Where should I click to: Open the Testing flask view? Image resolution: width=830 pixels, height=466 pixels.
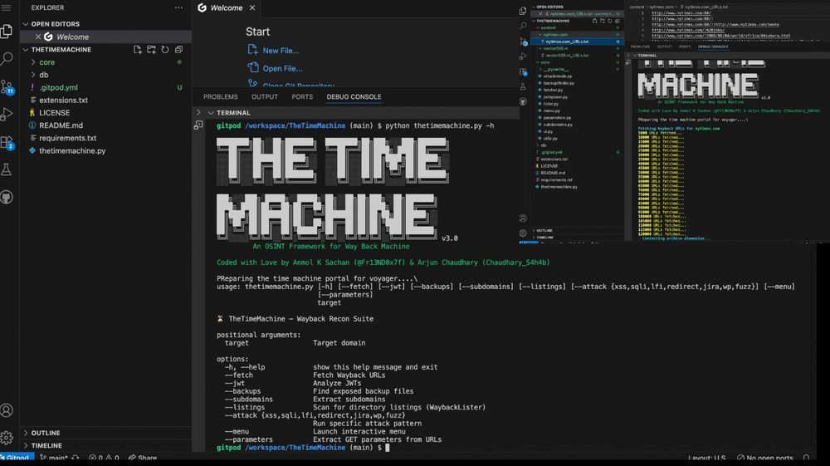click(7, 169)
